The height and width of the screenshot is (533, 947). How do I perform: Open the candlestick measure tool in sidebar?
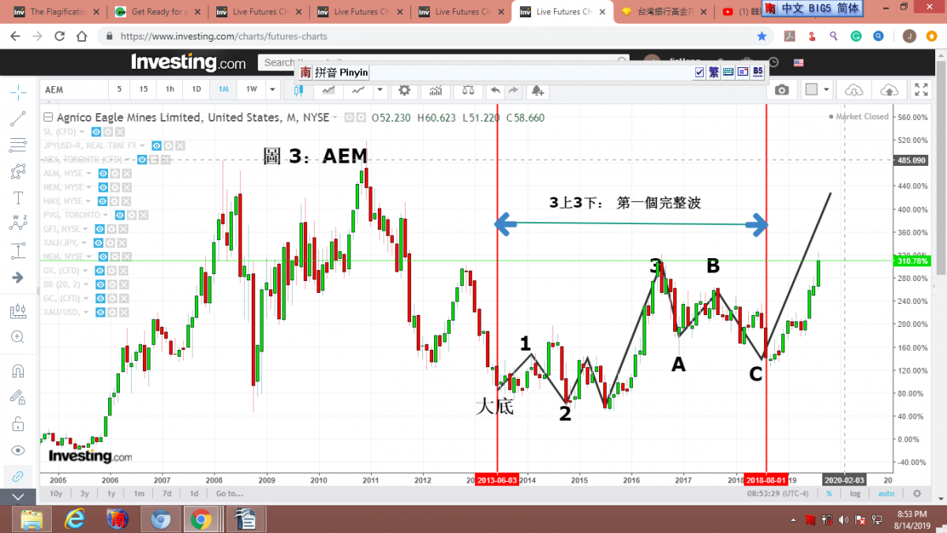(17, 310)
